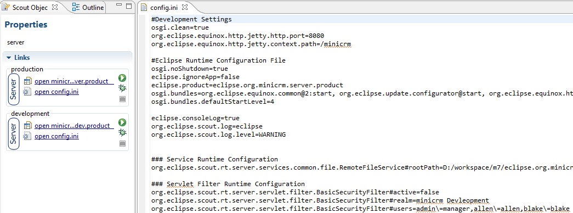
Task: Stop the development server
Action: (x=122, y=144)
